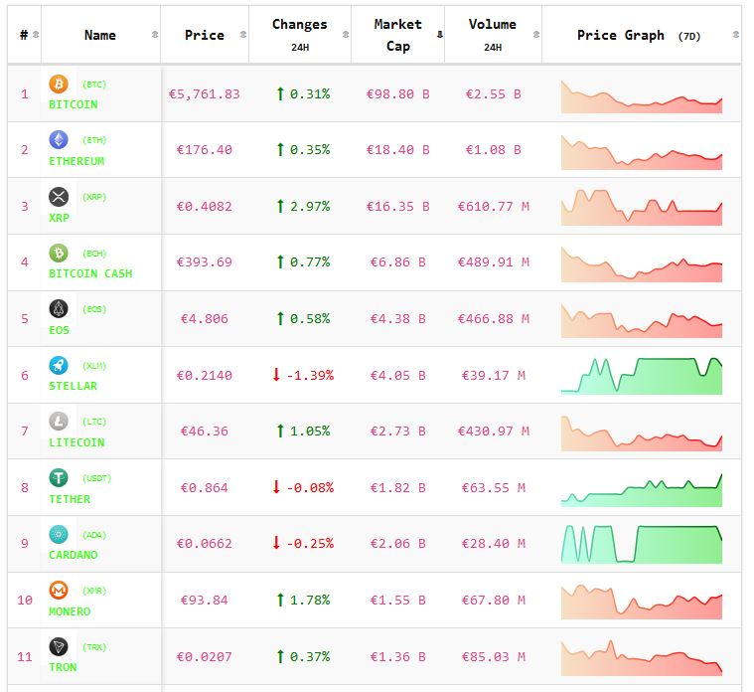Click the Ethereum coin icon
Screen dimensions: 754x692
point(59,140)
